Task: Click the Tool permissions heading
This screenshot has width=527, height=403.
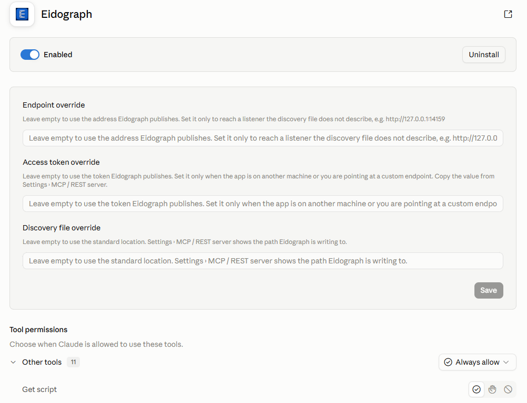Action: pos(38,330)
